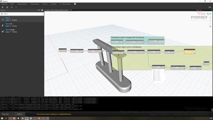213x120 pixels.
Task: Open the workspace tab list menu icon
Action: click(212, 10)
